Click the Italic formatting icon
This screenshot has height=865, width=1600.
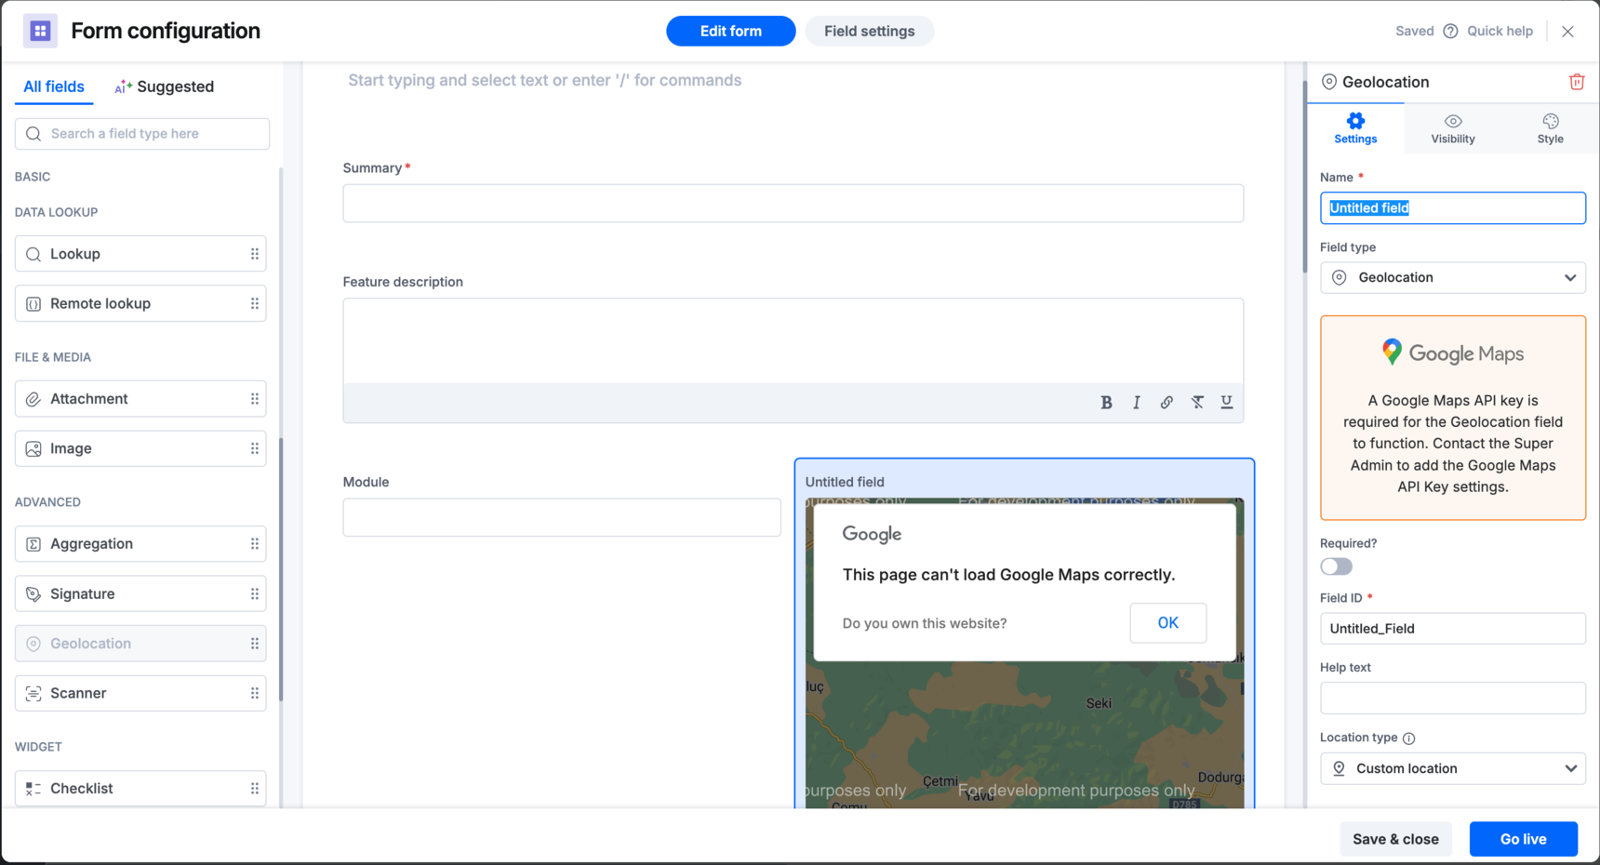tap(1136, 403)
